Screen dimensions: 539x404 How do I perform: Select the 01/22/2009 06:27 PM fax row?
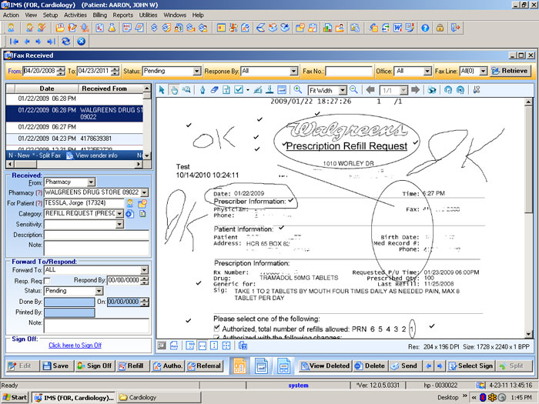pos(74,127)
